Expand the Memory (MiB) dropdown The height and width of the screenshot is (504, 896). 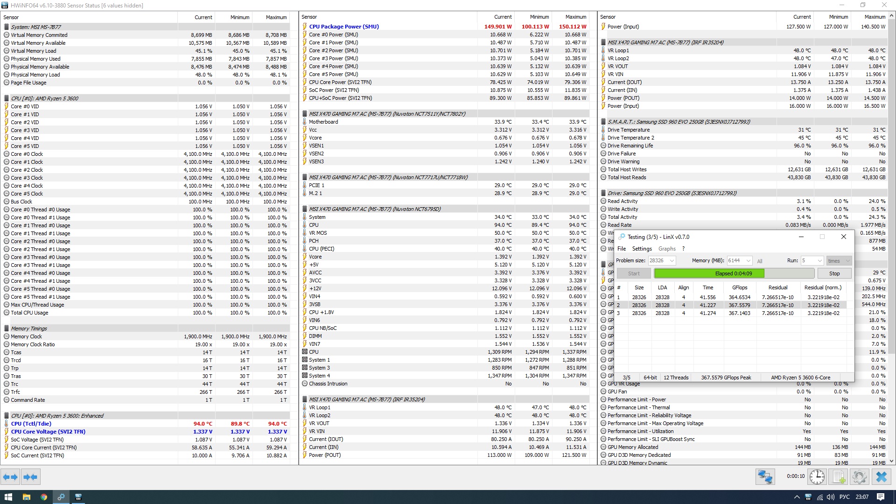coord(749,261)
